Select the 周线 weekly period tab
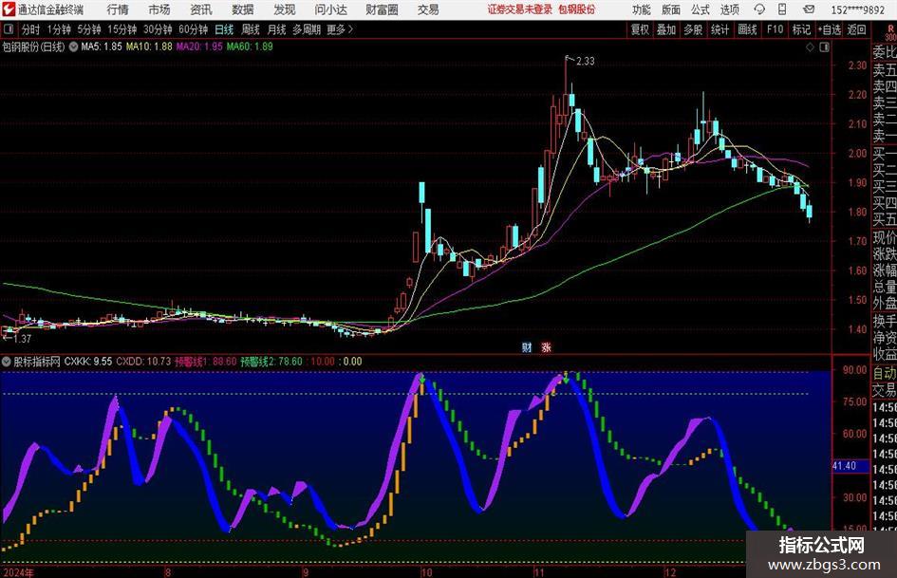Viewport: 897px width, 578px height. point(251,29)
